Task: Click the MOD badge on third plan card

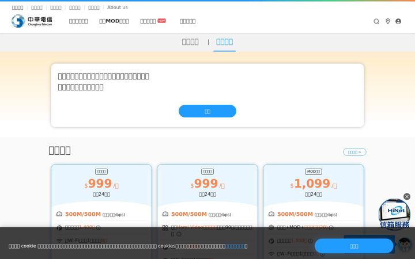Action: point(314,172)
